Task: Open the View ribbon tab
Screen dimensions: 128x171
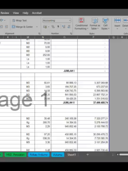Action: [x=16, y=13]
